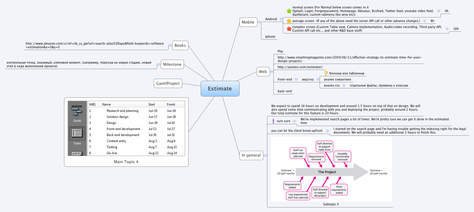Select the Android subtopic

tap(271, 19)
